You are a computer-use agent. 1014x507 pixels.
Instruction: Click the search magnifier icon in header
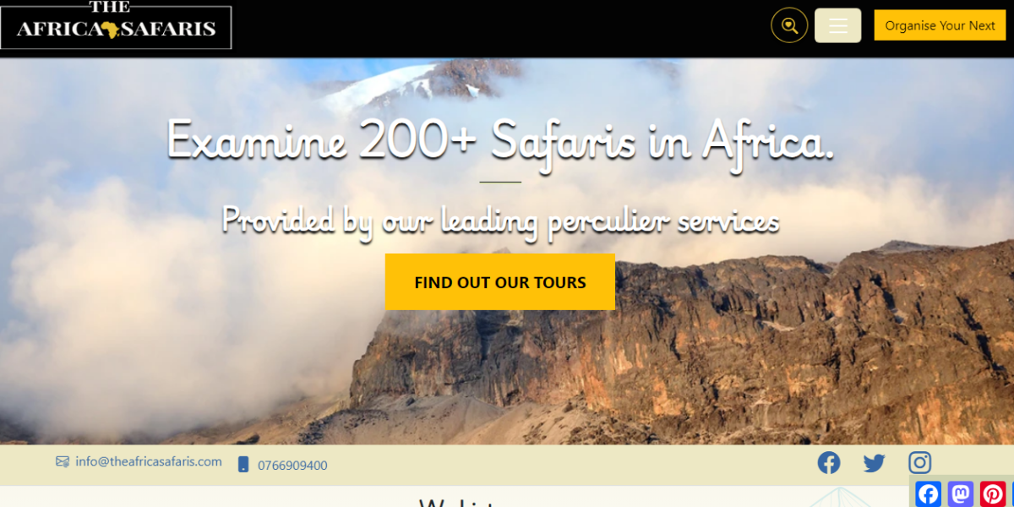click(789, 25)
